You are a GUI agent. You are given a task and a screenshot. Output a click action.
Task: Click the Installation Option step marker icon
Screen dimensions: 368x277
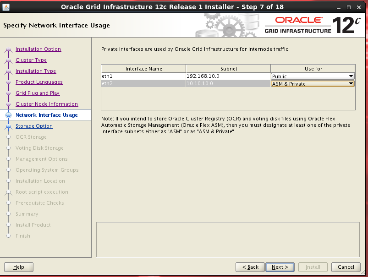pyautogui.click(x=8, y=50)
